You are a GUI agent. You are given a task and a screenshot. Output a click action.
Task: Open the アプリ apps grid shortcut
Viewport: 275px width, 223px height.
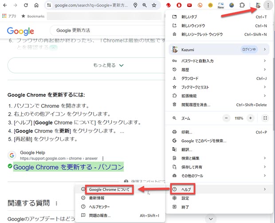click(x=9, y=16)
